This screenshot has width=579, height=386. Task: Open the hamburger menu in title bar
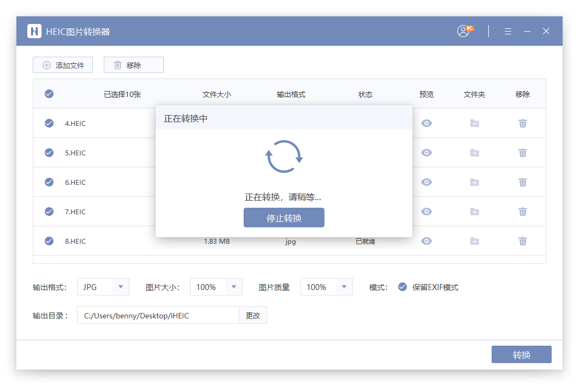(508, 31)
